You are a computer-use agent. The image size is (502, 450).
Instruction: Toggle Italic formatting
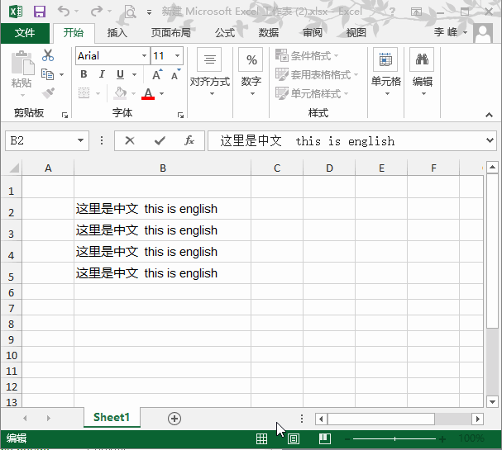coord(102,74)
